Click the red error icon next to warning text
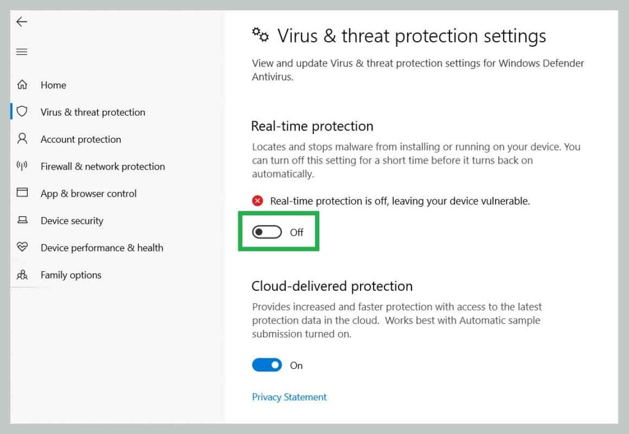 [258, 201]
